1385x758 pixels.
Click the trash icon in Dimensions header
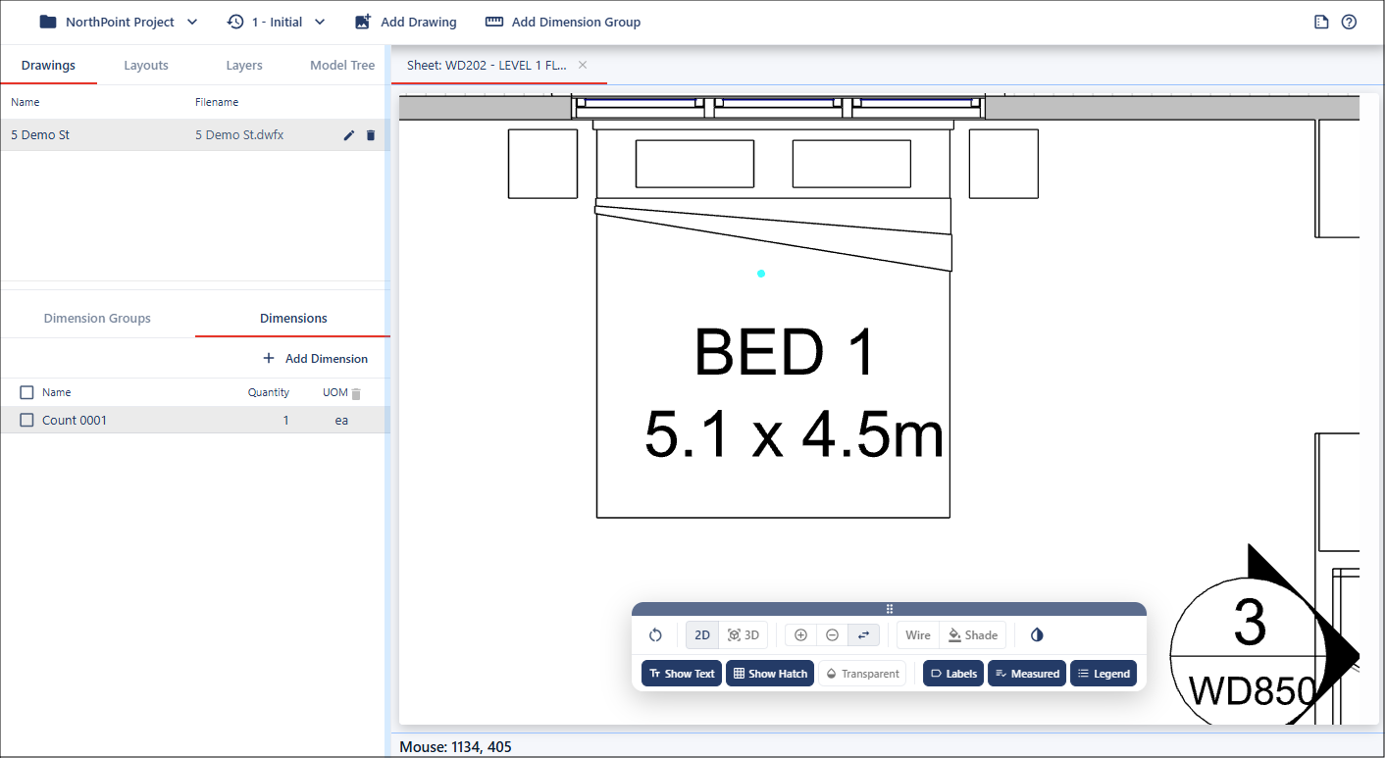pos(356,393)
